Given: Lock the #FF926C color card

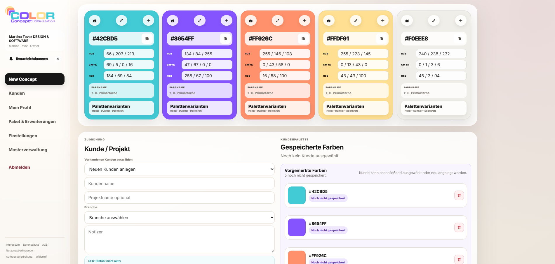Looking at the screenshot, I should [x=251, y=20].
